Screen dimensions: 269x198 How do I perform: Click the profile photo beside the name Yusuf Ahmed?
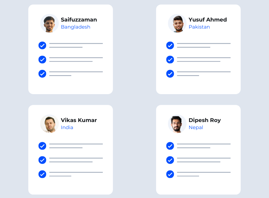pos(177,23)
